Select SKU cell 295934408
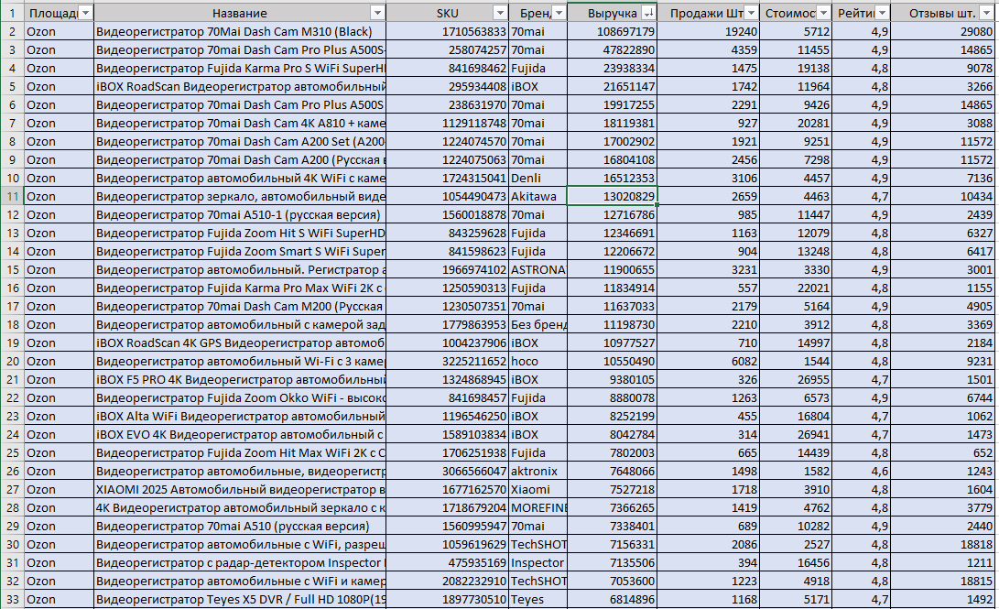This screenshot has width=999, height=609. point(447,87)
